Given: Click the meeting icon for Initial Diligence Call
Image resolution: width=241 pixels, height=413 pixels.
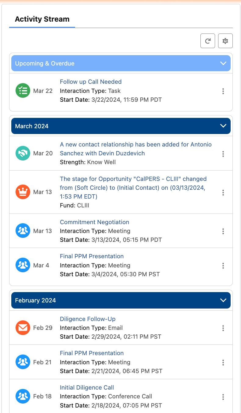Looking at the screenshot, I should [x=23, y=396].
